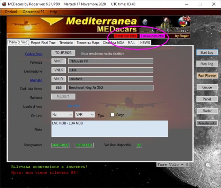Click the yellow Mediterranea wing logo
Image resolution: width=221 pixels, height=188 pixels.
tap(52, 21)
